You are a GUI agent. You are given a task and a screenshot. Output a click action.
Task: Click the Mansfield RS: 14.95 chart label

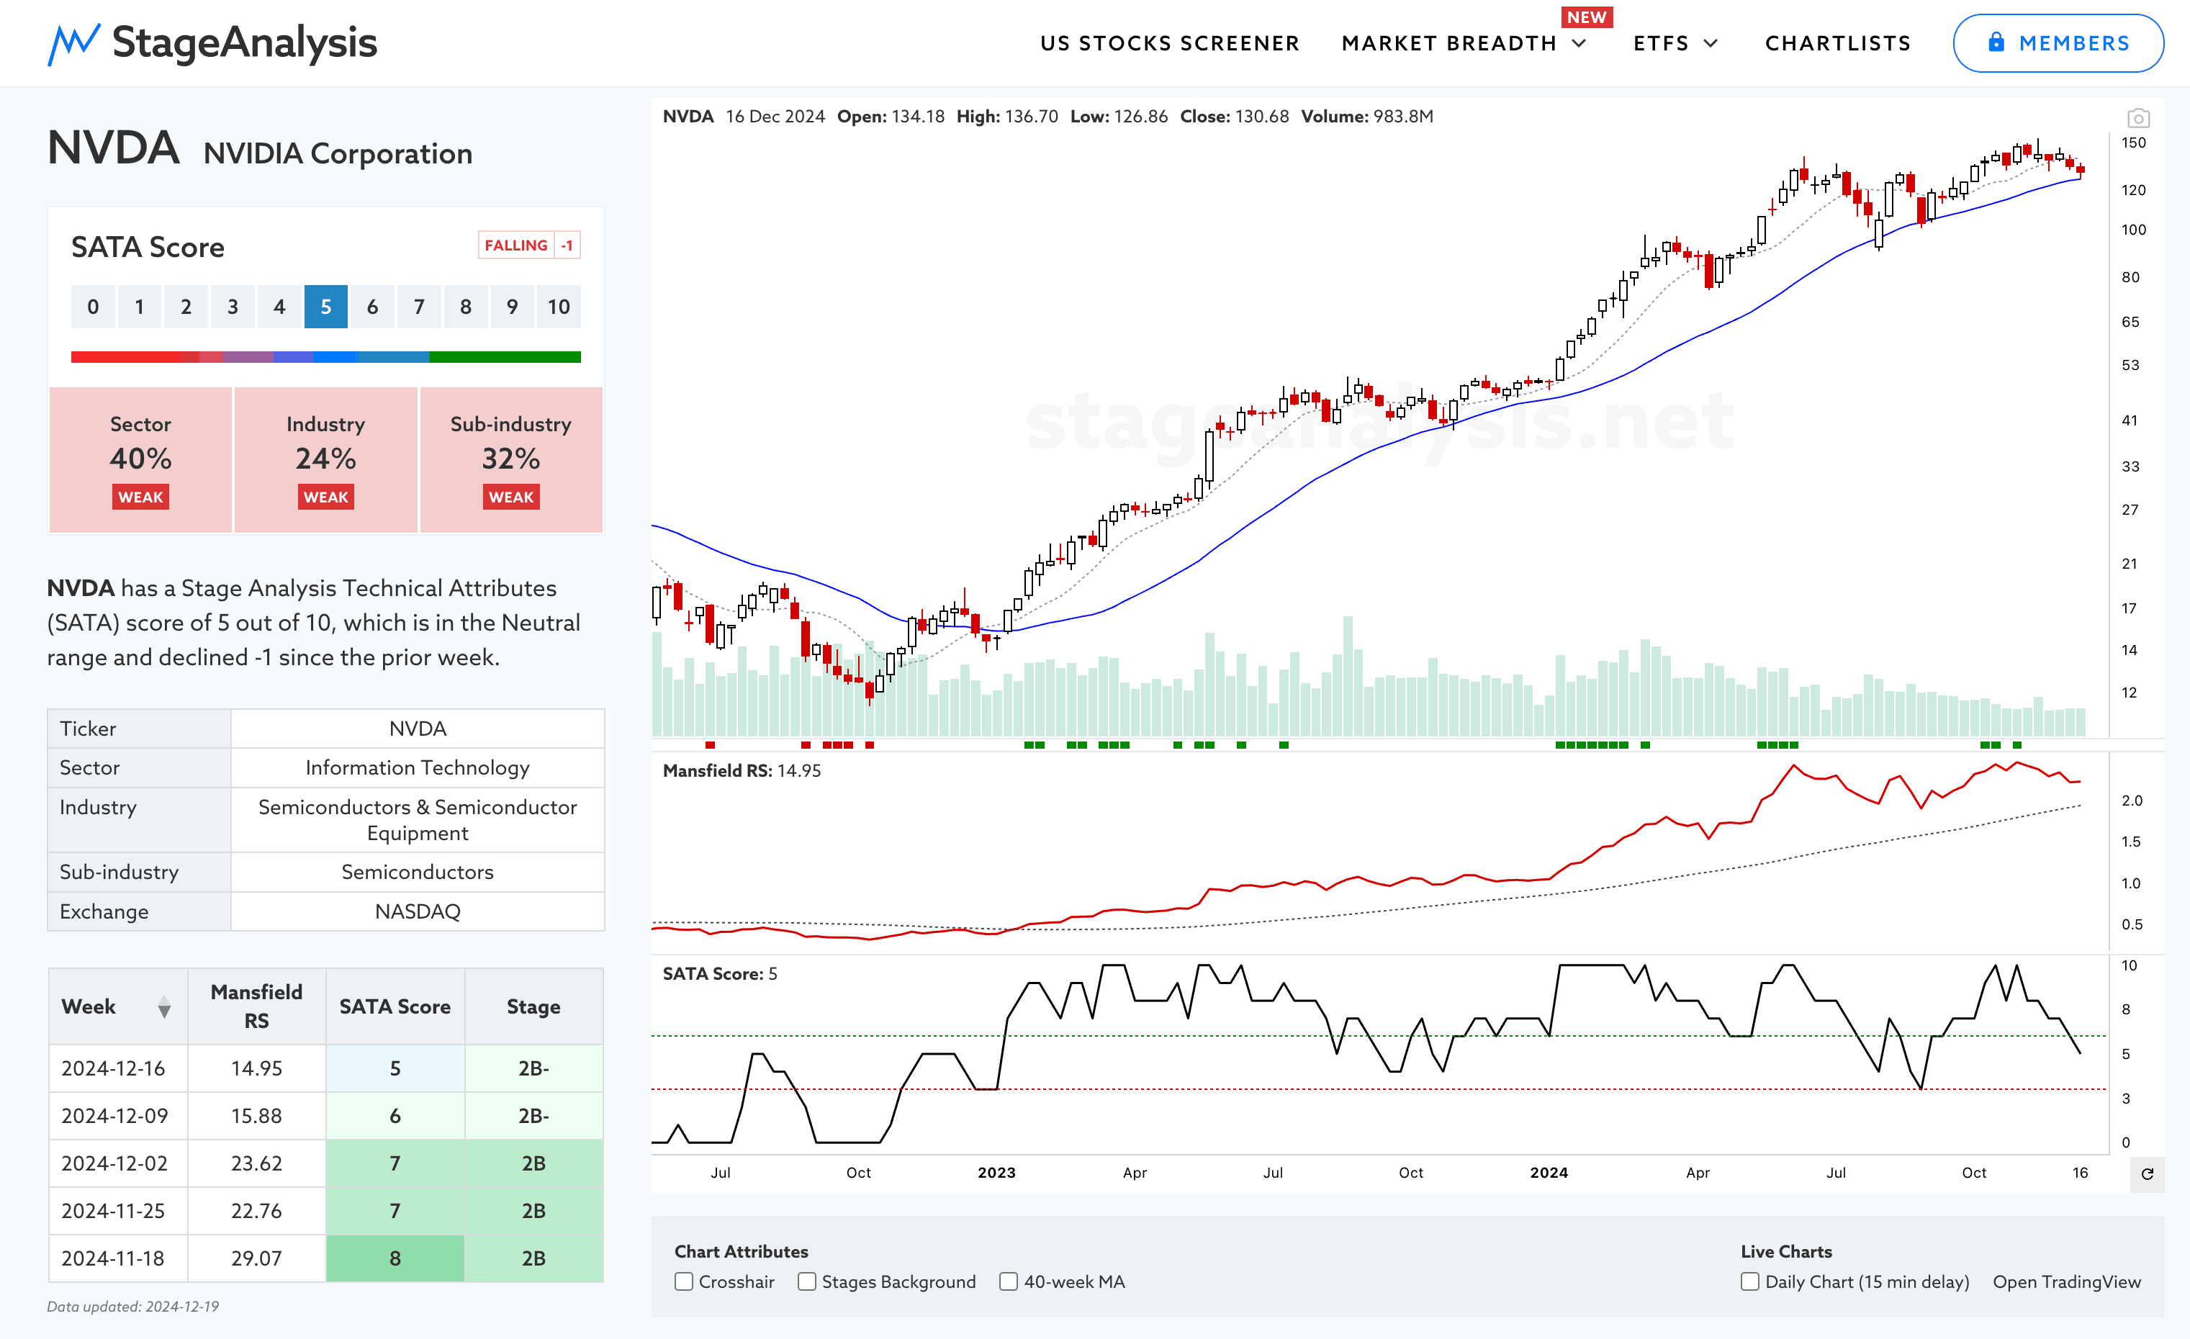click(x=742, y=770)
